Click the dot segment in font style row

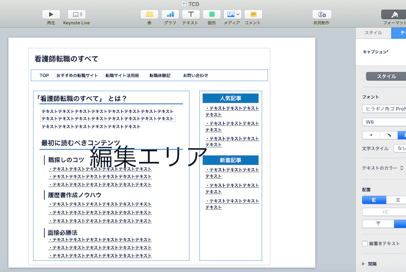click(371, 135)
